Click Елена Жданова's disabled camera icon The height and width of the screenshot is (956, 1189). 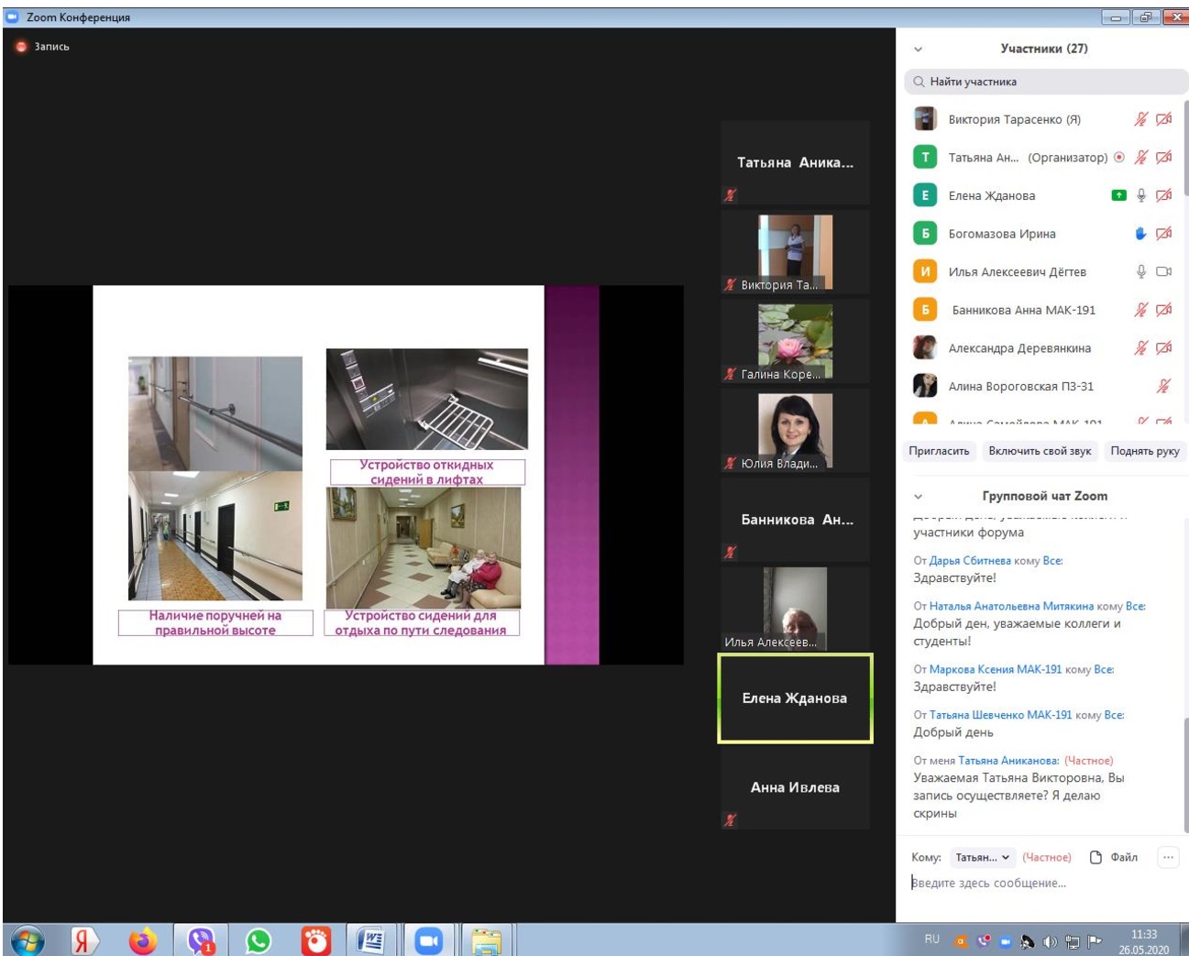click(1163, 195)
